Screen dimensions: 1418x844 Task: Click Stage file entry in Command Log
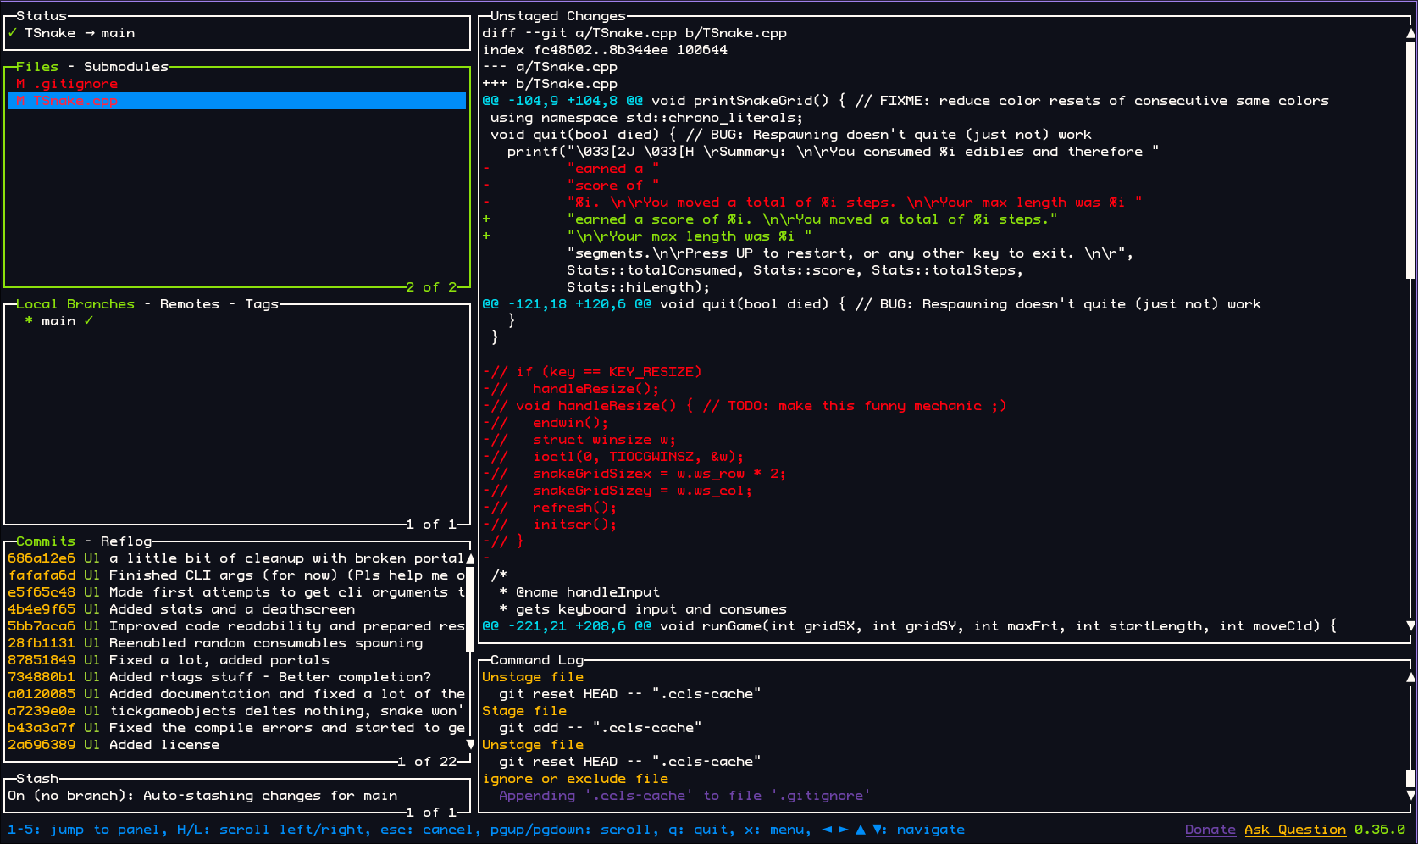524,711
